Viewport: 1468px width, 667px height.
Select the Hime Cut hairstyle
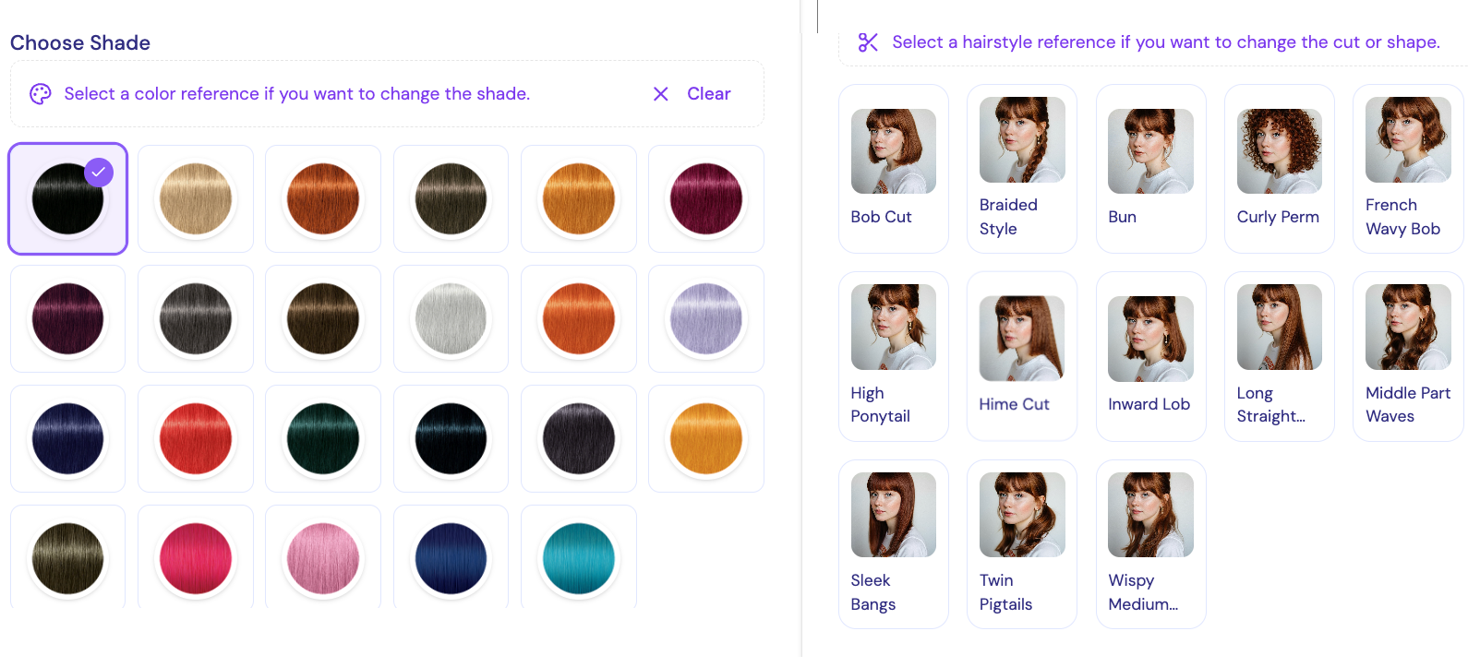pyautogui.click(x=1022, y=356)
